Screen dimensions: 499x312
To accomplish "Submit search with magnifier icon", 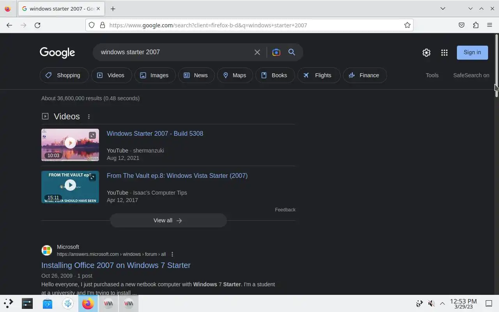I will coord(292,52).
